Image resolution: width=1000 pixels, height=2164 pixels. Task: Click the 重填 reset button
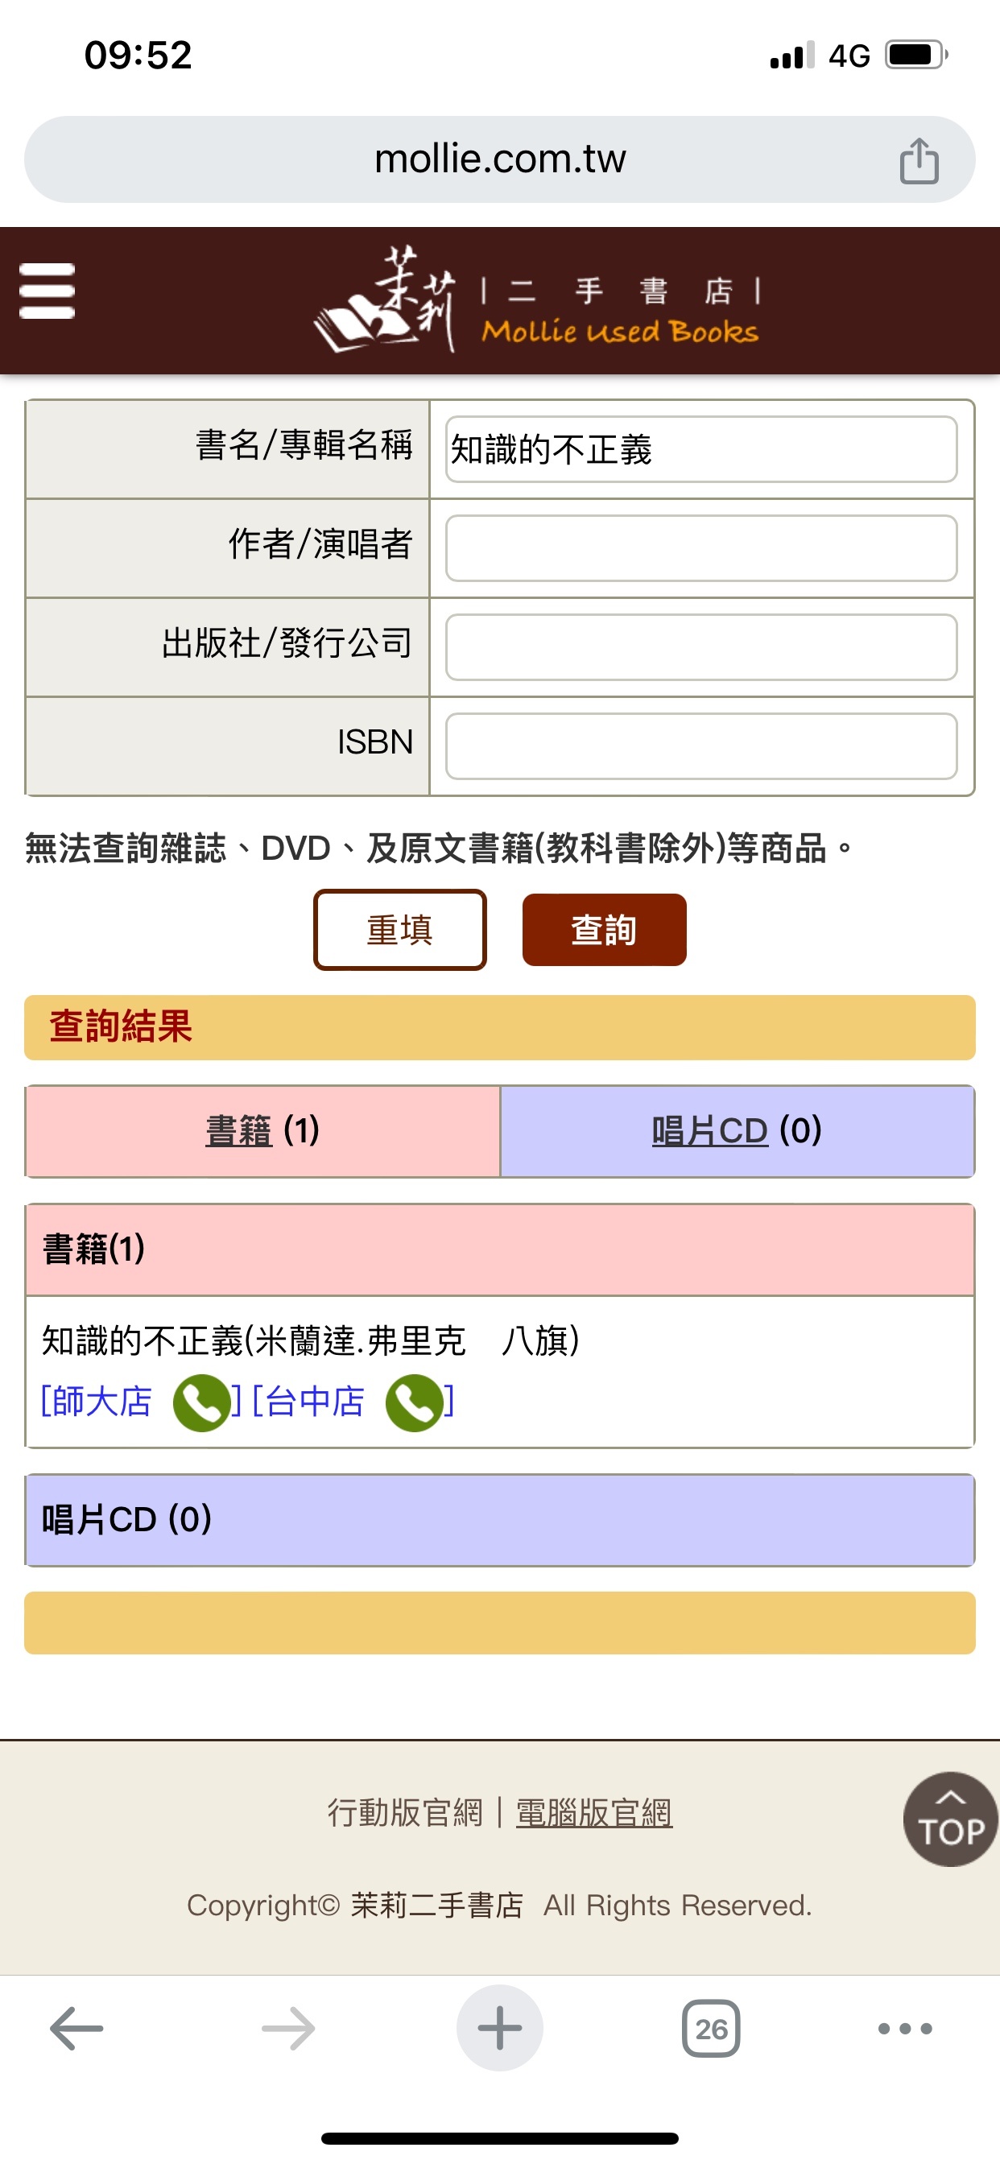click(x=400, y=930)
